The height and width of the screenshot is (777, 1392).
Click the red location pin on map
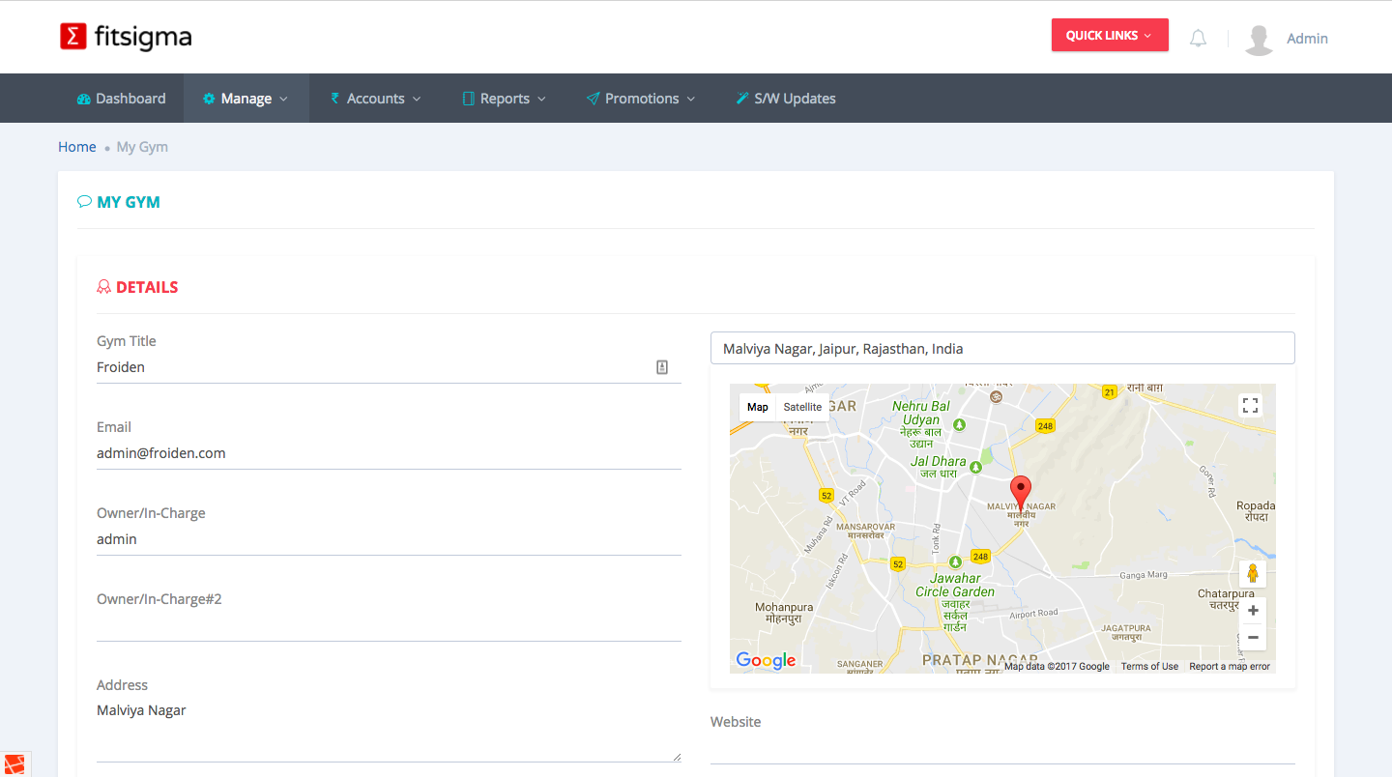tap(1020, 491)
